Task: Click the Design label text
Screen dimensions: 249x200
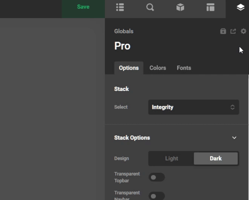Action: coord(121,158)
